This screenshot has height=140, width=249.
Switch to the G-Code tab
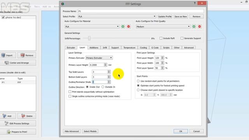[155, 47]
